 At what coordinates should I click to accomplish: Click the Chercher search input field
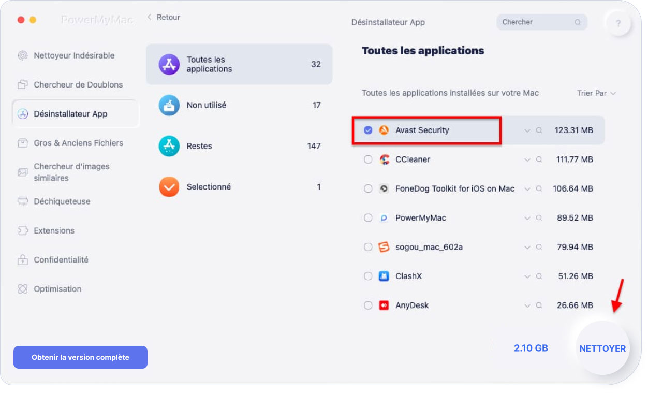[x=541, y=22]
